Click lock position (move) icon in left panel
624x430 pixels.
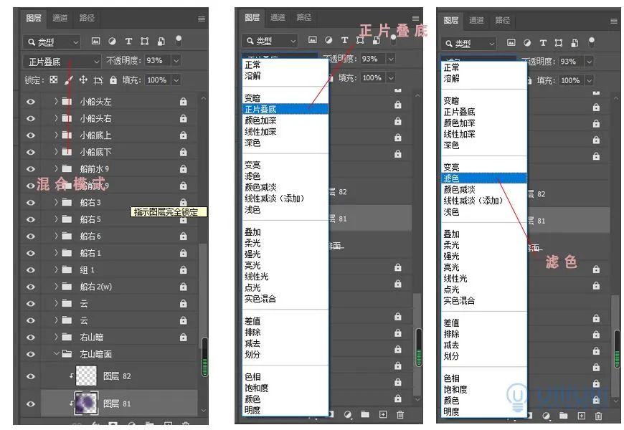(82, 80)
